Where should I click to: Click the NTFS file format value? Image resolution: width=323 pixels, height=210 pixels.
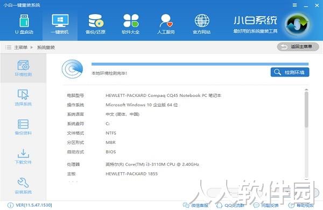(111, 133)
